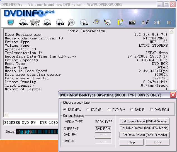This screenshot has width=177, height=152.
Task: Open the RPM speed tool
Action: (x=60, y=22)
